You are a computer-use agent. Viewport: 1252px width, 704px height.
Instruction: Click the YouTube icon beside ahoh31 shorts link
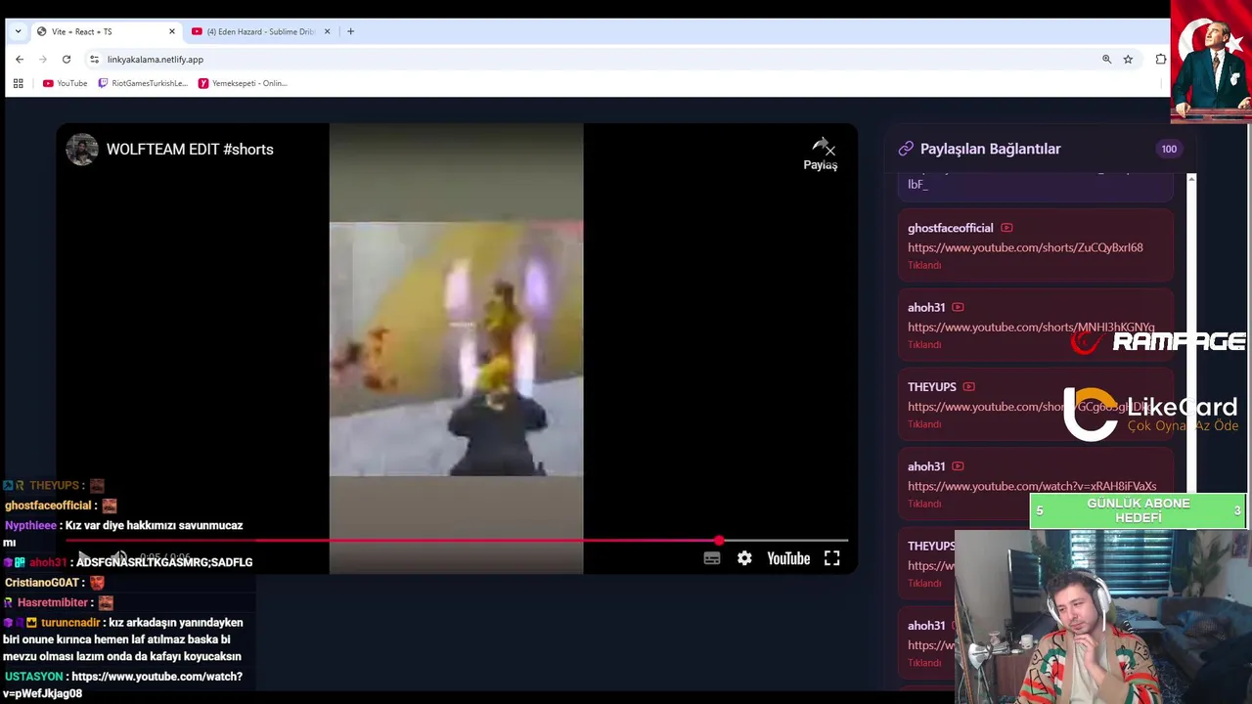click(x=958, y=307)
